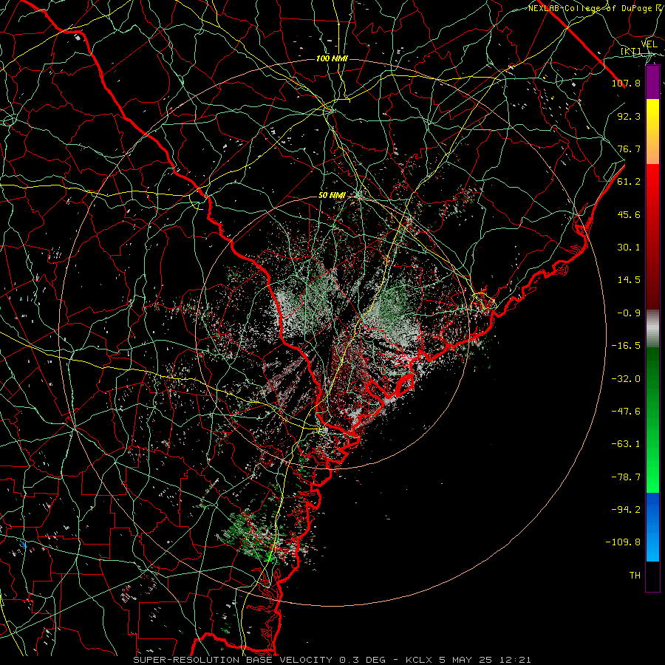Click the "[KT]" units label
The image size is (665, 665).
pos(631,51)
